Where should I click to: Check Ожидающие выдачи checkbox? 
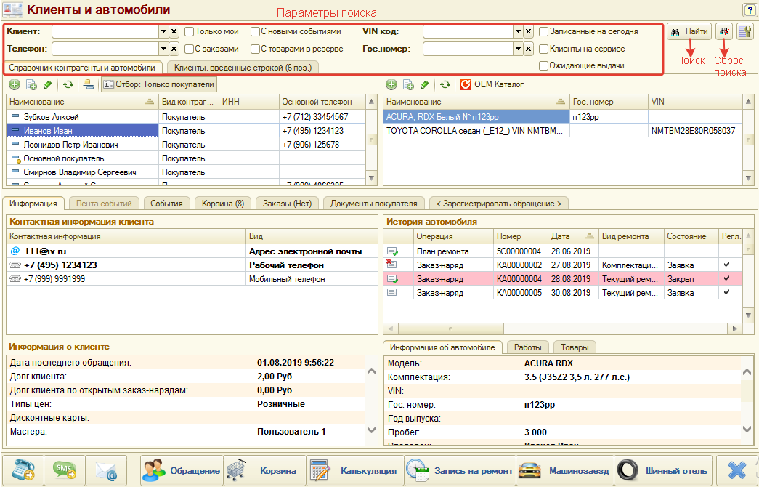point(543,65)
